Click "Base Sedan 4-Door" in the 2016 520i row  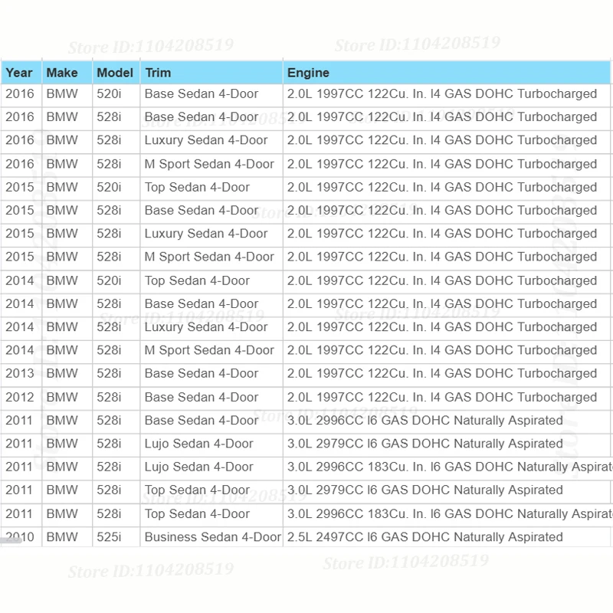[202, 93]
